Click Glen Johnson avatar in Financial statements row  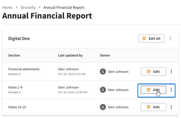tap(103, 72)
